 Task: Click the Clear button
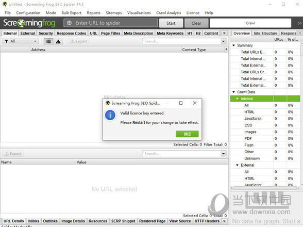[x=196, y=23]
